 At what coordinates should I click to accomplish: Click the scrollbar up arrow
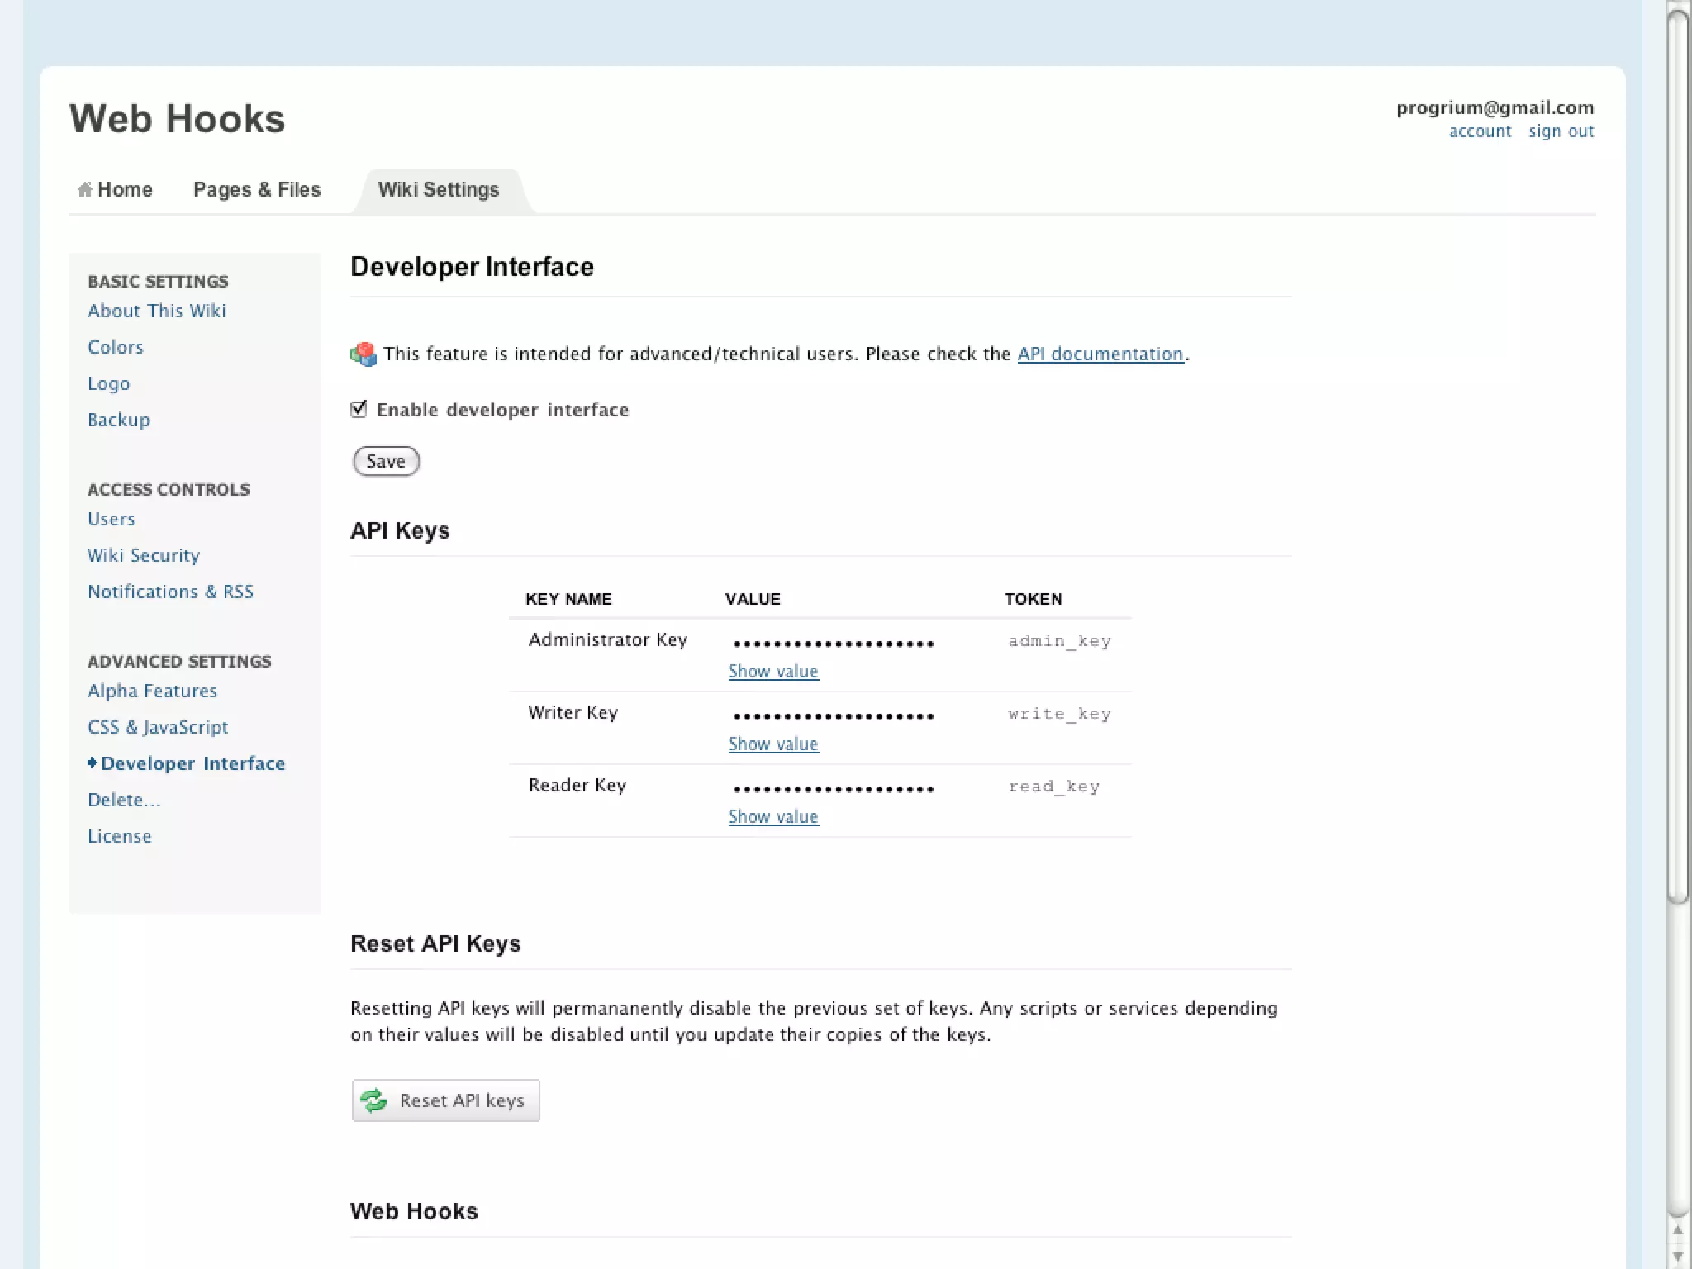pos(1678,1230)
